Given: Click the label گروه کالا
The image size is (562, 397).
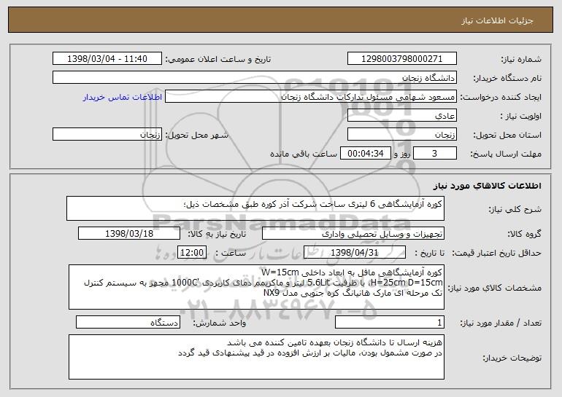Looking at the screenshot, I should 524,235.
